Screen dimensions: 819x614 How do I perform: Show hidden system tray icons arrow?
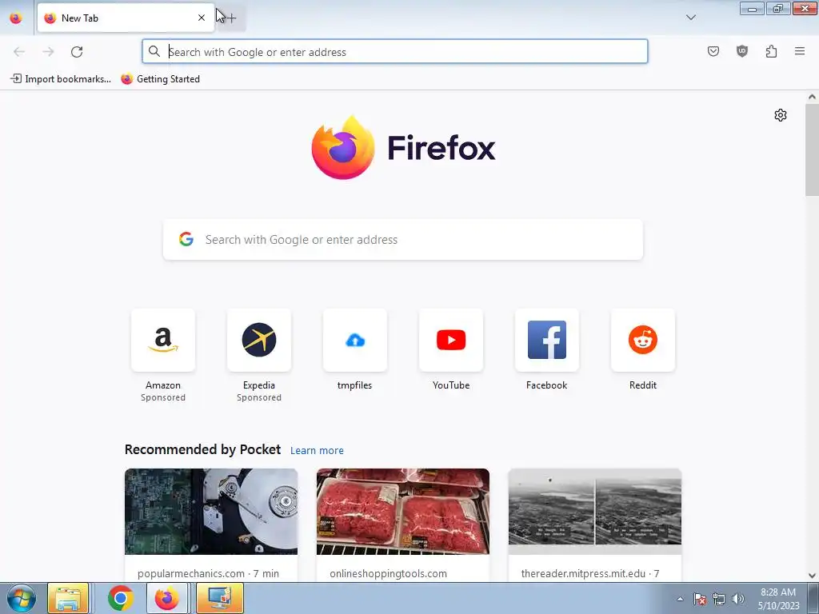tap(680, 599)
